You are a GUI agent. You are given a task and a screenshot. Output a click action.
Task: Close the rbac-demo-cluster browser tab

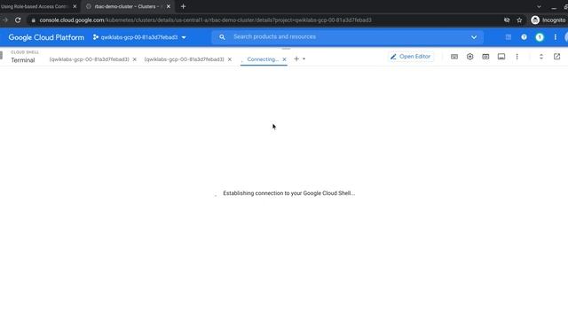tap(168, 6)
